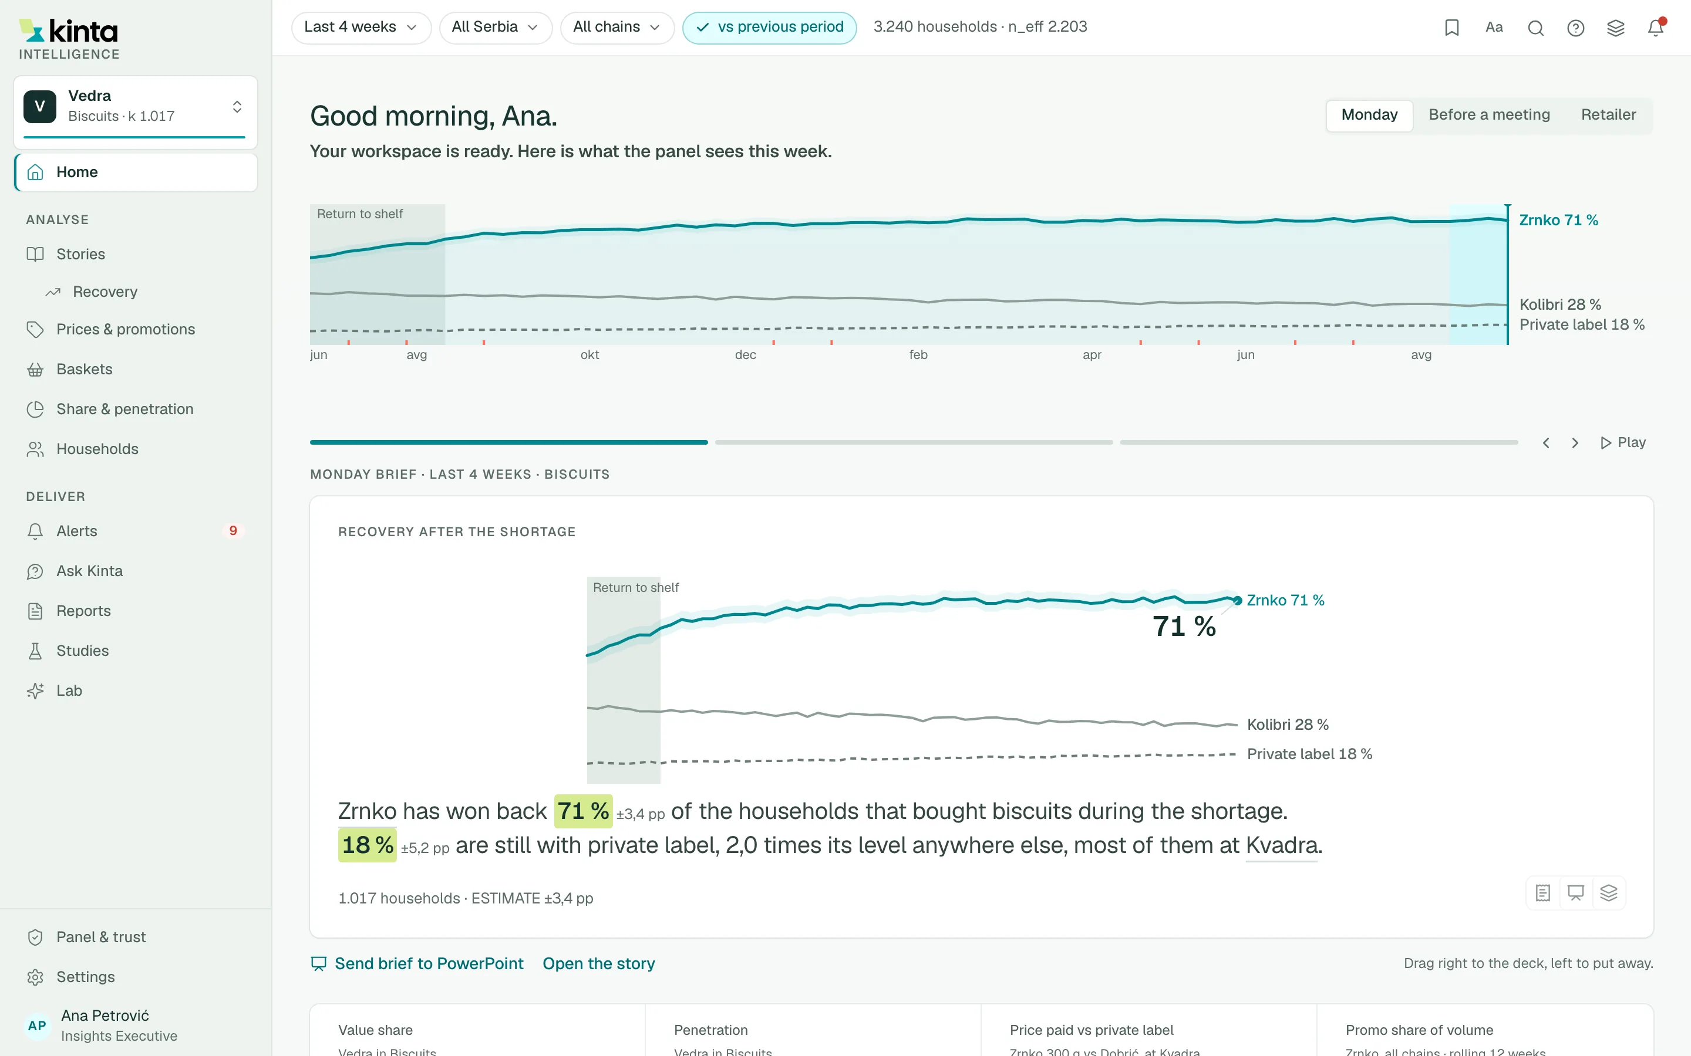Open Ana Petrović user profile

click(136, 1025)
